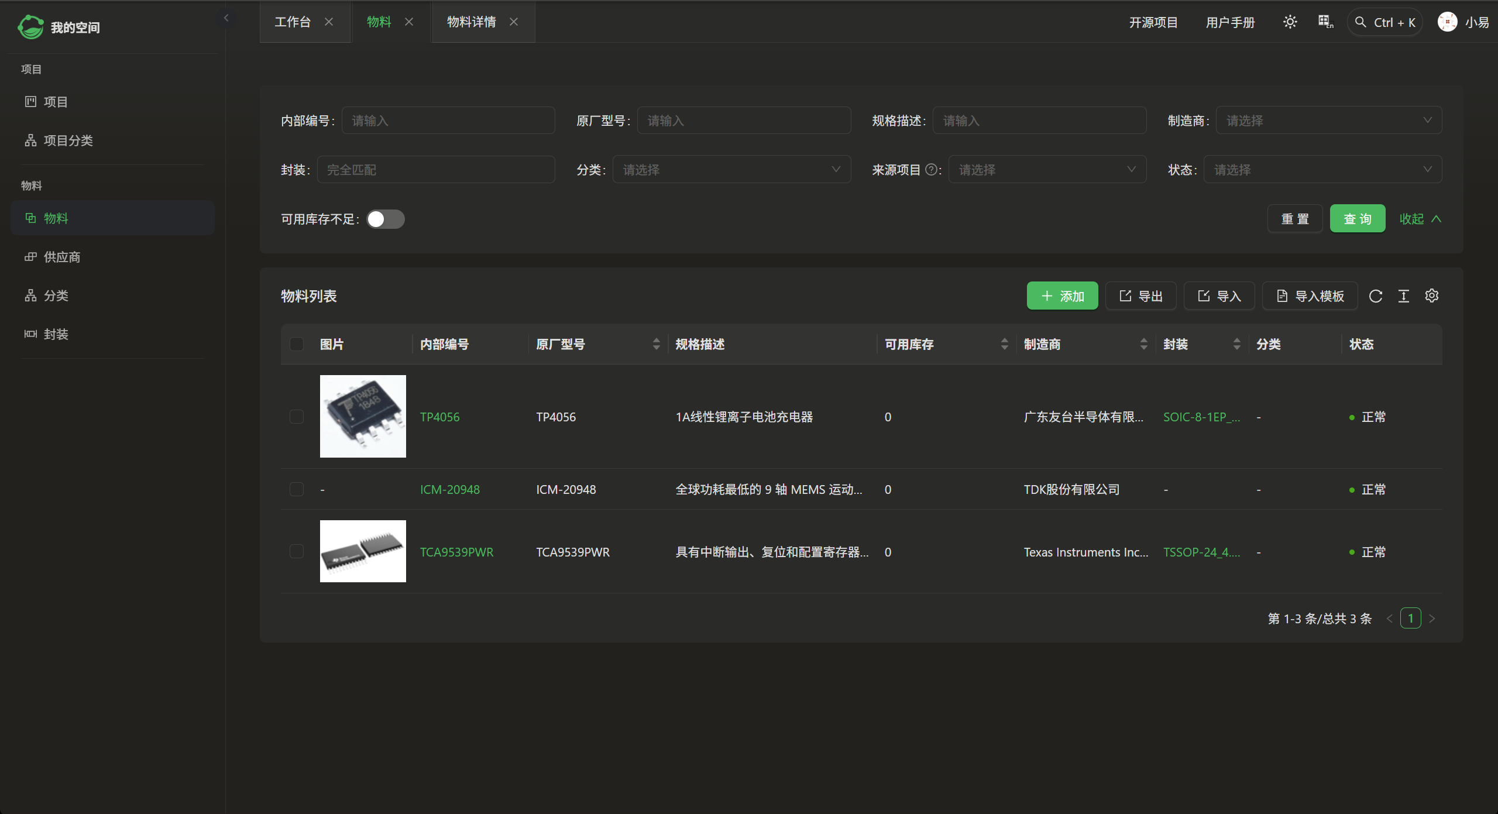Click the 来源项目 help question icon
This screenshot has width=1498, height=814.
931,170
